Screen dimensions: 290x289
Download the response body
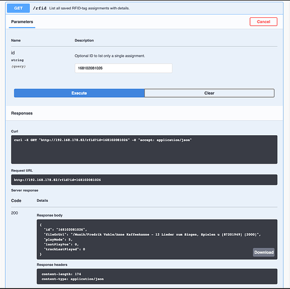pos(263,252)
